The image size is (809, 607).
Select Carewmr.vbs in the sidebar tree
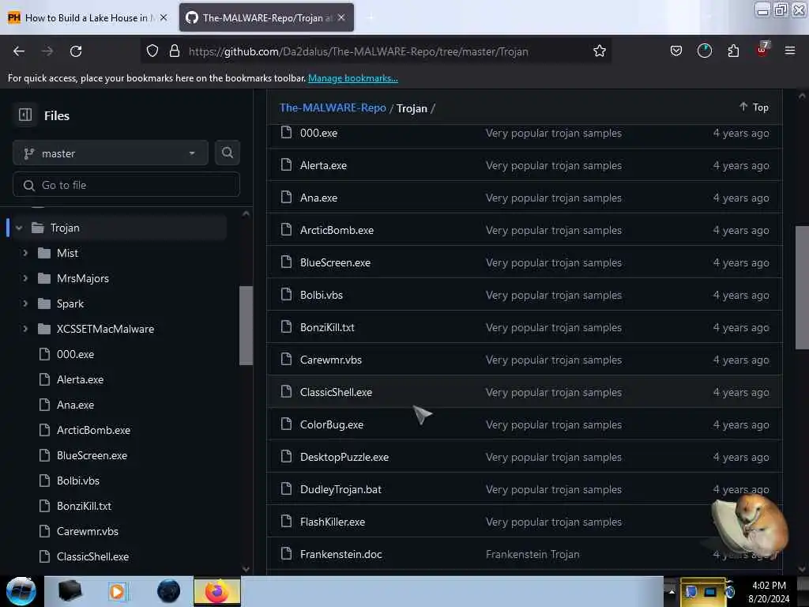pos(87,531)
